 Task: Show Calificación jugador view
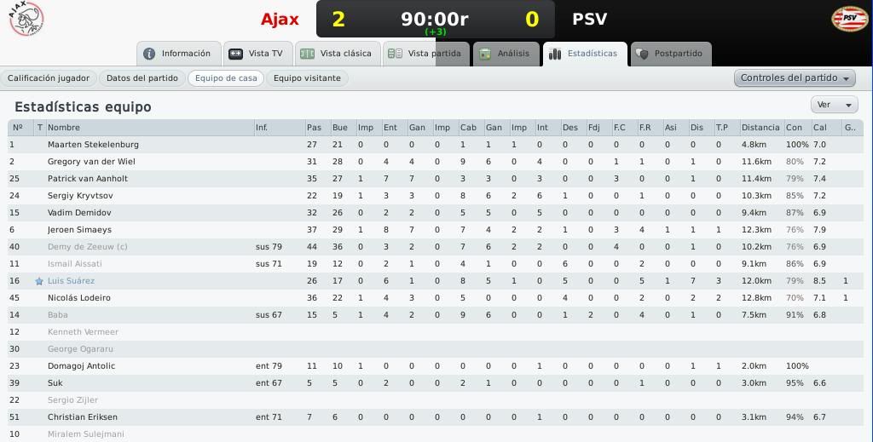(x=49, y=78)
